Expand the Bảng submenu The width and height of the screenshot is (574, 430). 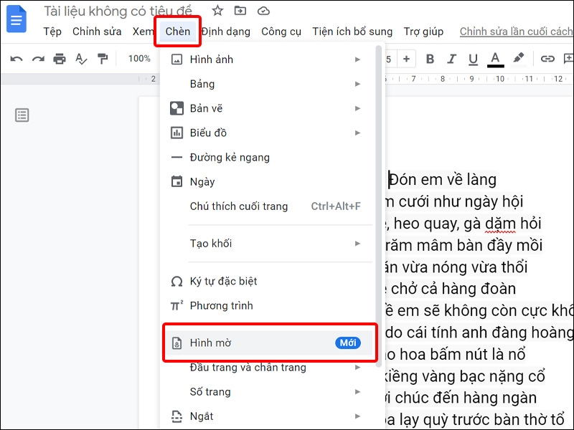click(x=268, y=84)
